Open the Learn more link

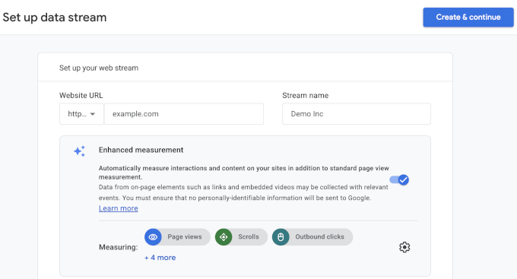pos(119,208)
